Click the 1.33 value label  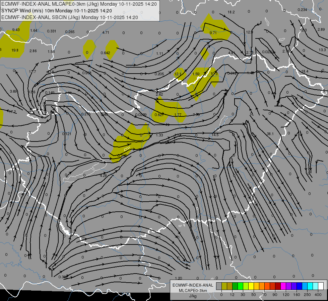(x=159, y=135)
